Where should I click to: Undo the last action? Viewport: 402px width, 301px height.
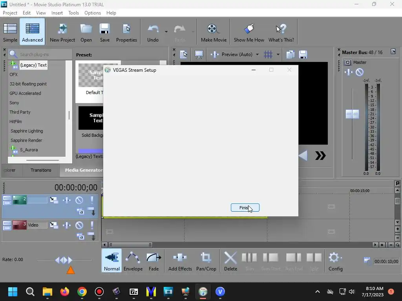[153, 32]
